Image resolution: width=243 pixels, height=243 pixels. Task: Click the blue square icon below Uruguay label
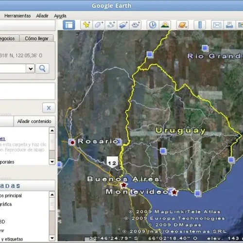[x=163, y=151]
